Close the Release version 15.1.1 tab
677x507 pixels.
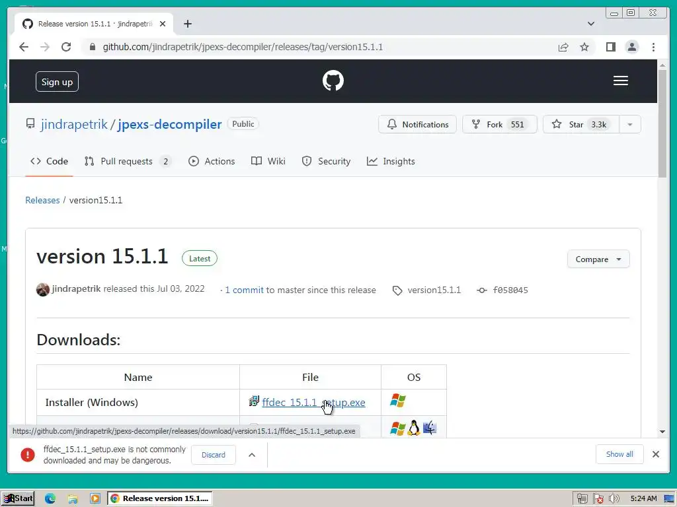point(163,24)
